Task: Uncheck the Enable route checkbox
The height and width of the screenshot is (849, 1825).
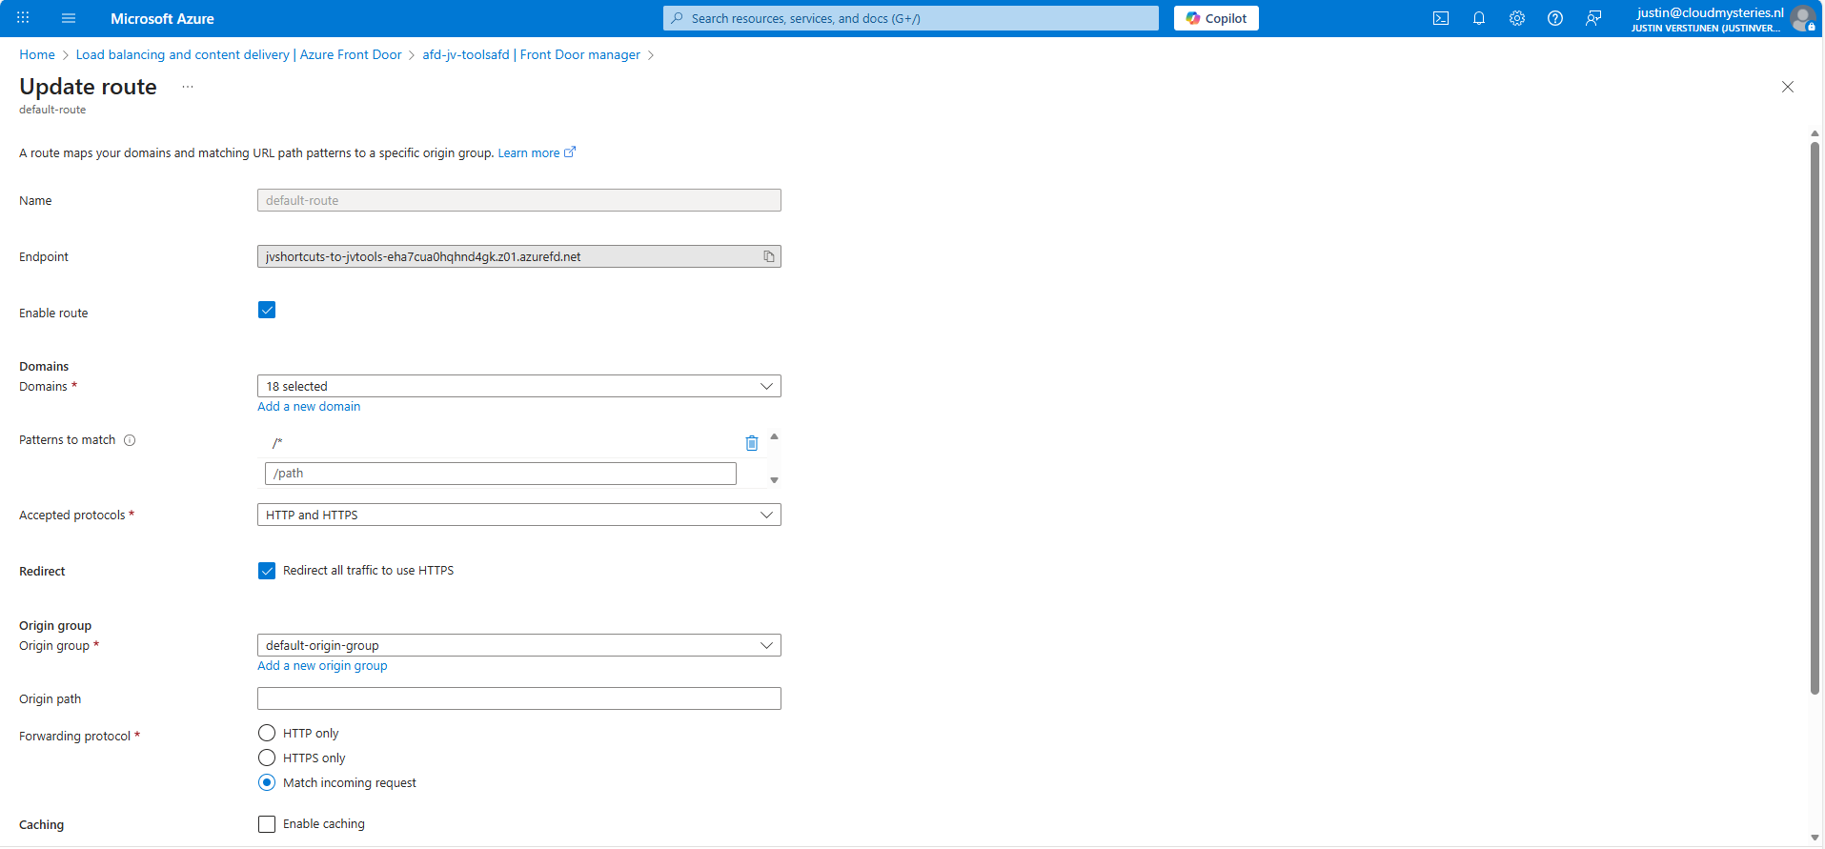Action: [267, 310]
